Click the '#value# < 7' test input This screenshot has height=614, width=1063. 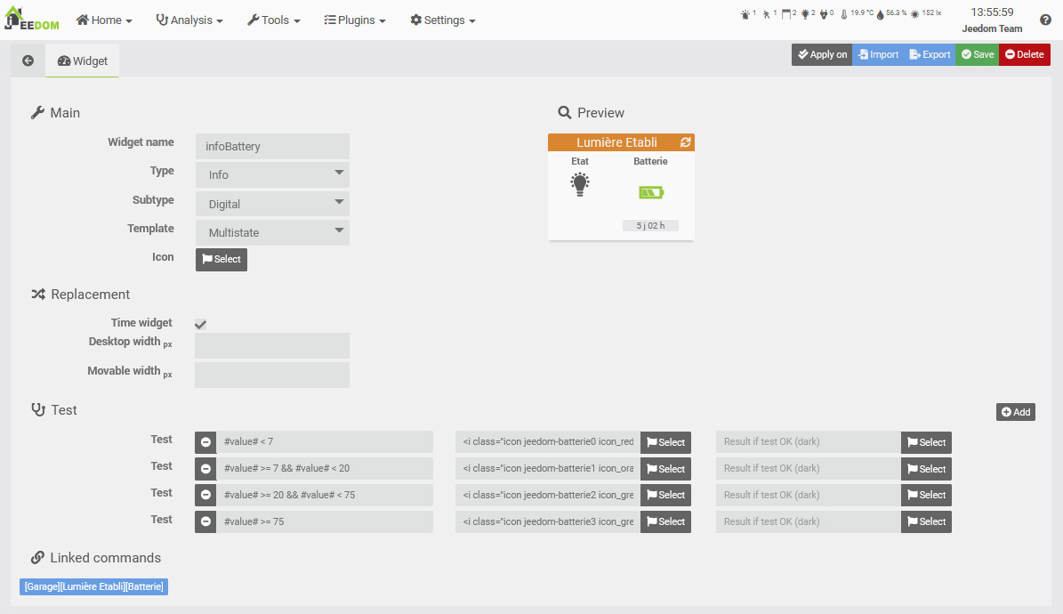[x=325, y=441]
